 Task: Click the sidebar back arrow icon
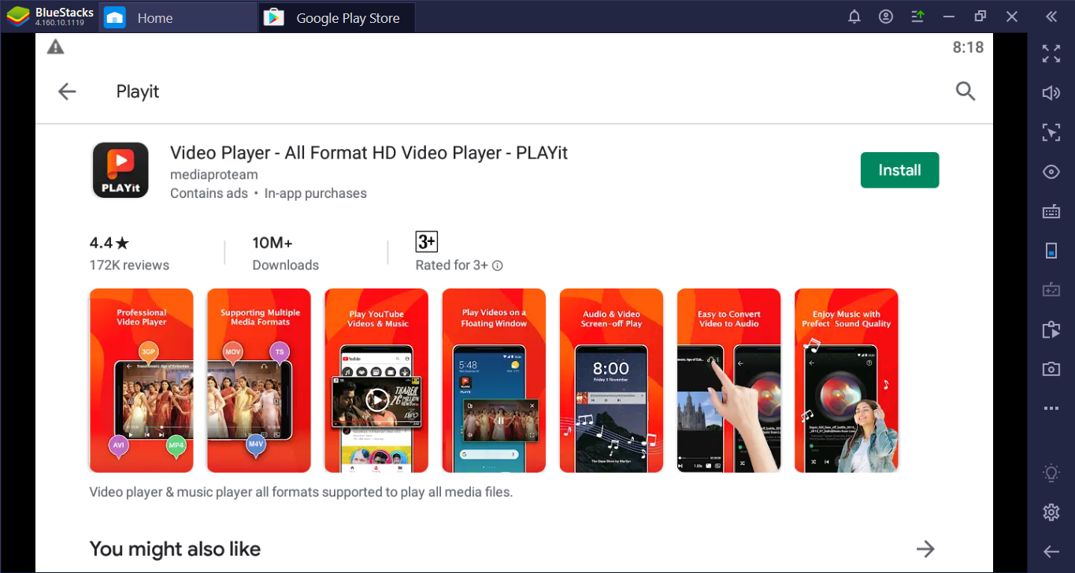pos(1051,552)
